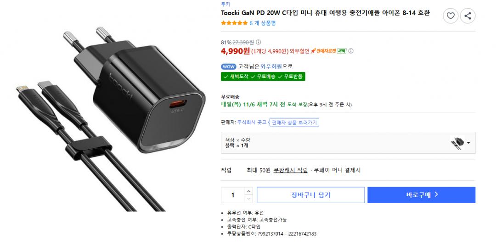Open seller link 주식회사 콧고
This screenshot has height=242, width=496.
(x=252, y=122)
